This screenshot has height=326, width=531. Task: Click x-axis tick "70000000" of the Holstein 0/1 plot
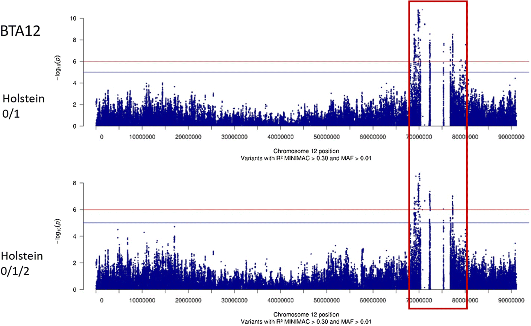click(x=419, y=137)
